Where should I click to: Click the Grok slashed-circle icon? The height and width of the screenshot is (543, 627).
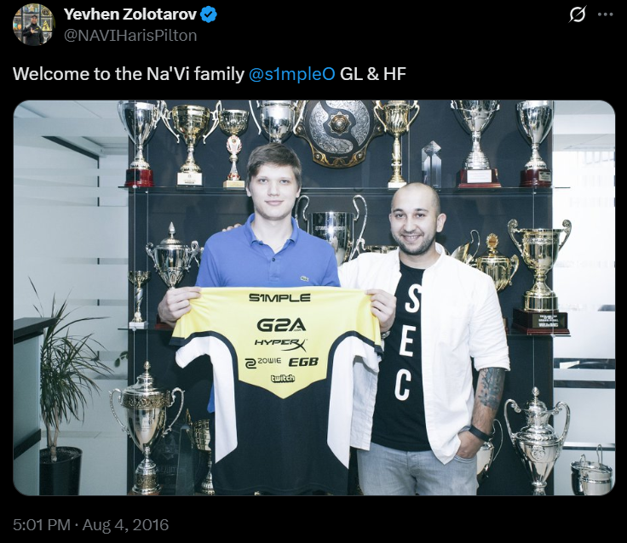578,14
